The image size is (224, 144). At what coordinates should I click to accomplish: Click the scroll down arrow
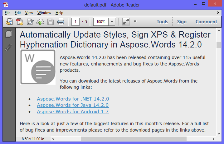tap(219, 134)
